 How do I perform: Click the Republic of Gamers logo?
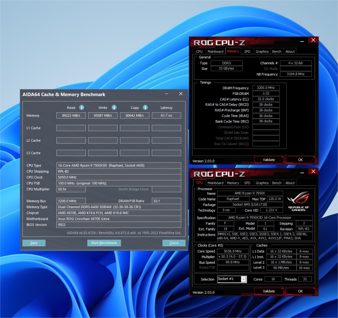[x=298, y=202]
